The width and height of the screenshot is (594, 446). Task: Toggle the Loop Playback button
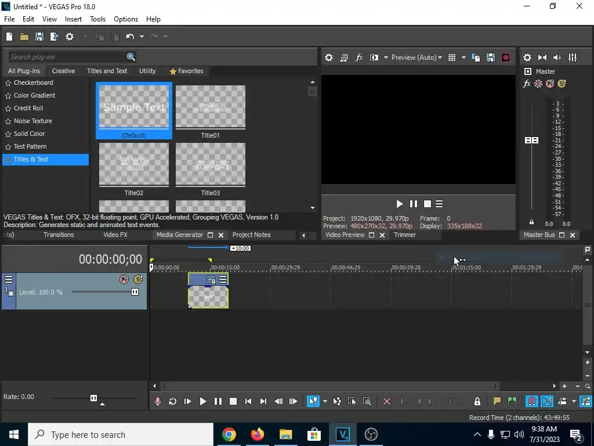172,401
